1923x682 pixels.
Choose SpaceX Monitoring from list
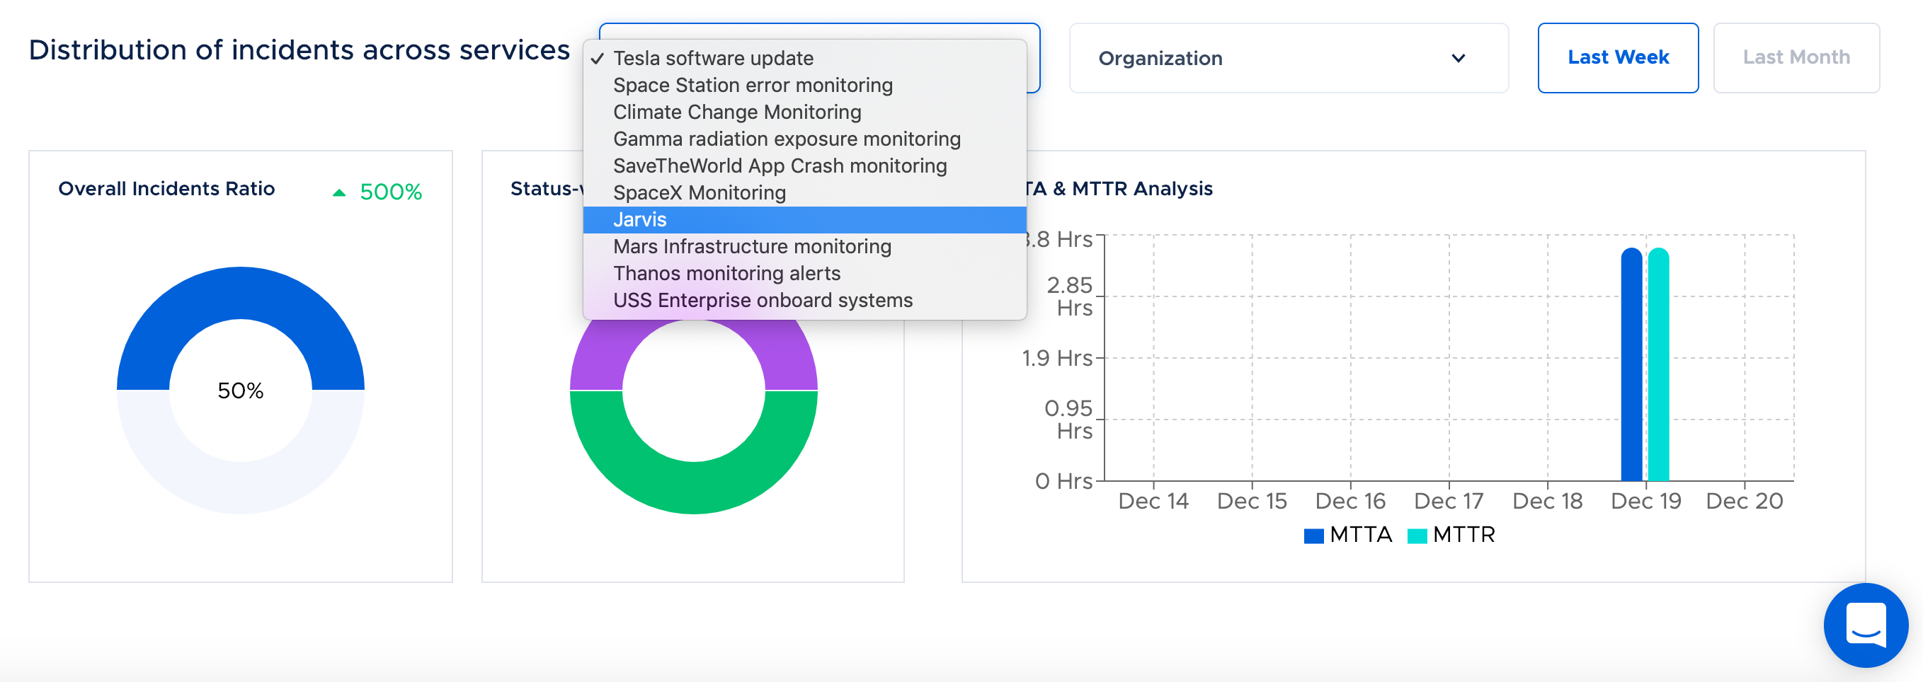pyautogui.click(x=805, y=192)
